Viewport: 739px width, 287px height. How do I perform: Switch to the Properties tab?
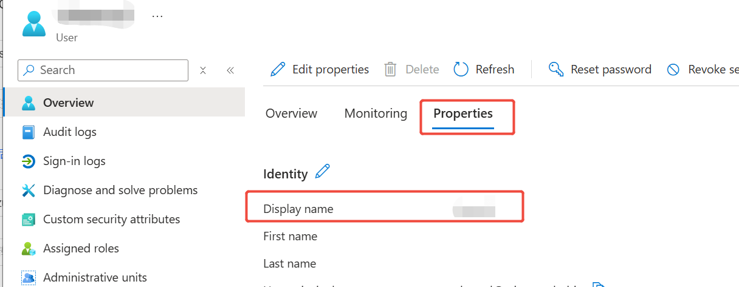pos(463,113)
